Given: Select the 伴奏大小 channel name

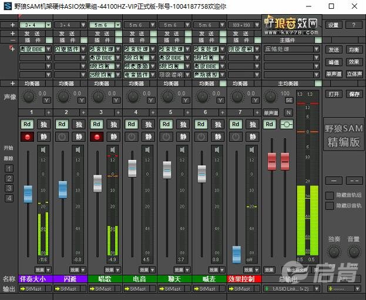Looking at the screenshot, I should [36, 279].
